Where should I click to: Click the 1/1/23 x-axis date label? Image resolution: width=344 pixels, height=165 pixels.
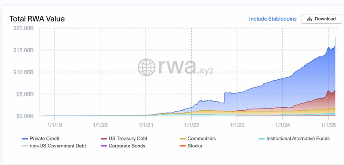point(237,125)
